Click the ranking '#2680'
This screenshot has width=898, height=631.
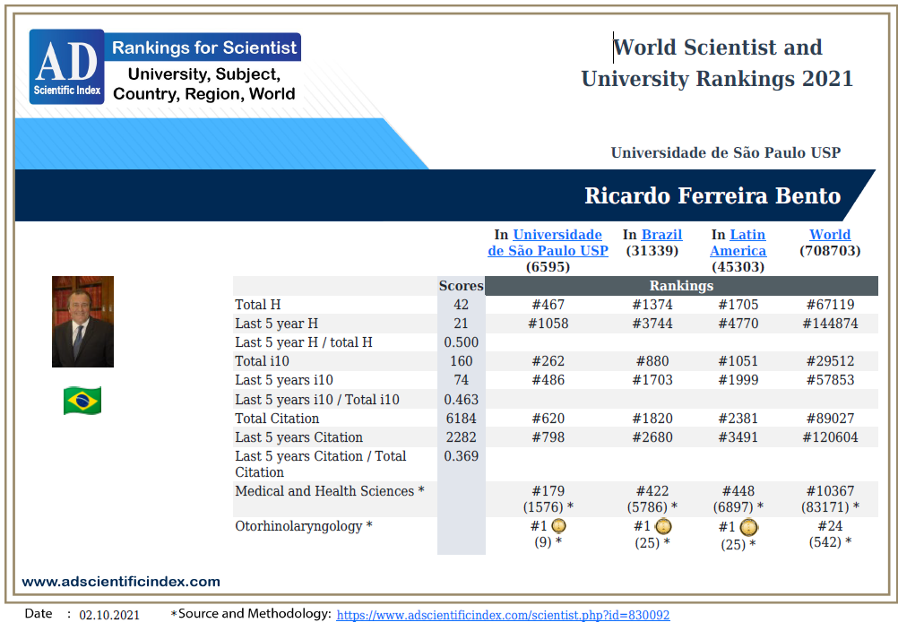click(652, 437)
